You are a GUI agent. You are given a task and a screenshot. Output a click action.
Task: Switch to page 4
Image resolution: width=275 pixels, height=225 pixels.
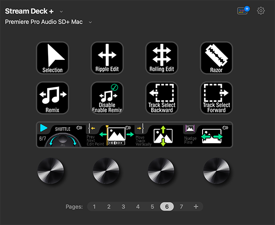click(138, 207)
